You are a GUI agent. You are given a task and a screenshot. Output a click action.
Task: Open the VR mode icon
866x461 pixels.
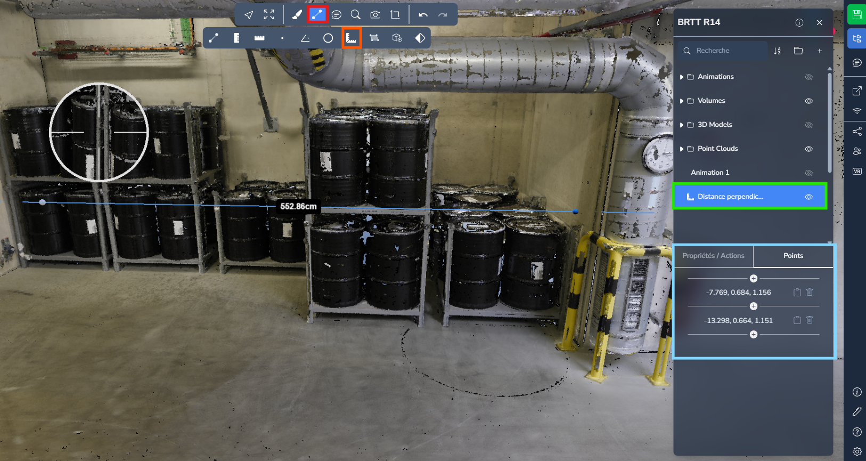coord(857,171)
